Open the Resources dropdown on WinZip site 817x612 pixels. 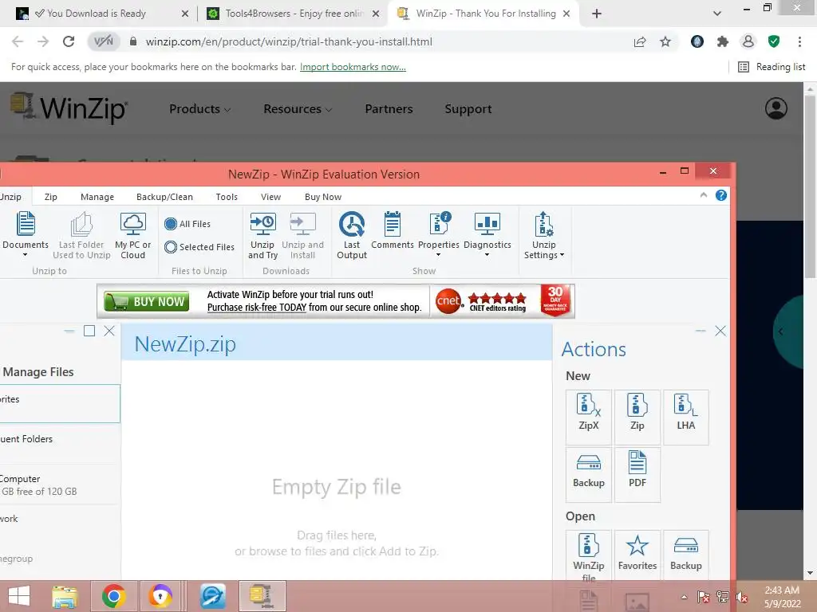[298, 108]
